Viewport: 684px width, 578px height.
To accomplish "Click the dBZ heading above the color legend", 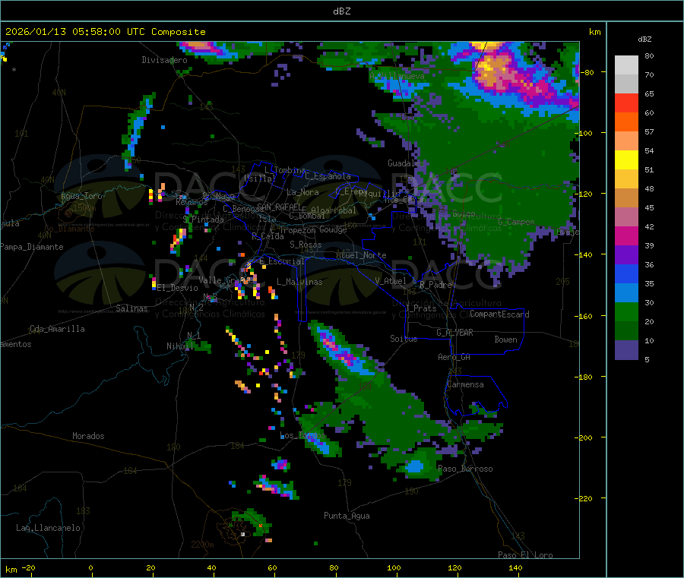I will pyautogui.click(x=644, y=39).
